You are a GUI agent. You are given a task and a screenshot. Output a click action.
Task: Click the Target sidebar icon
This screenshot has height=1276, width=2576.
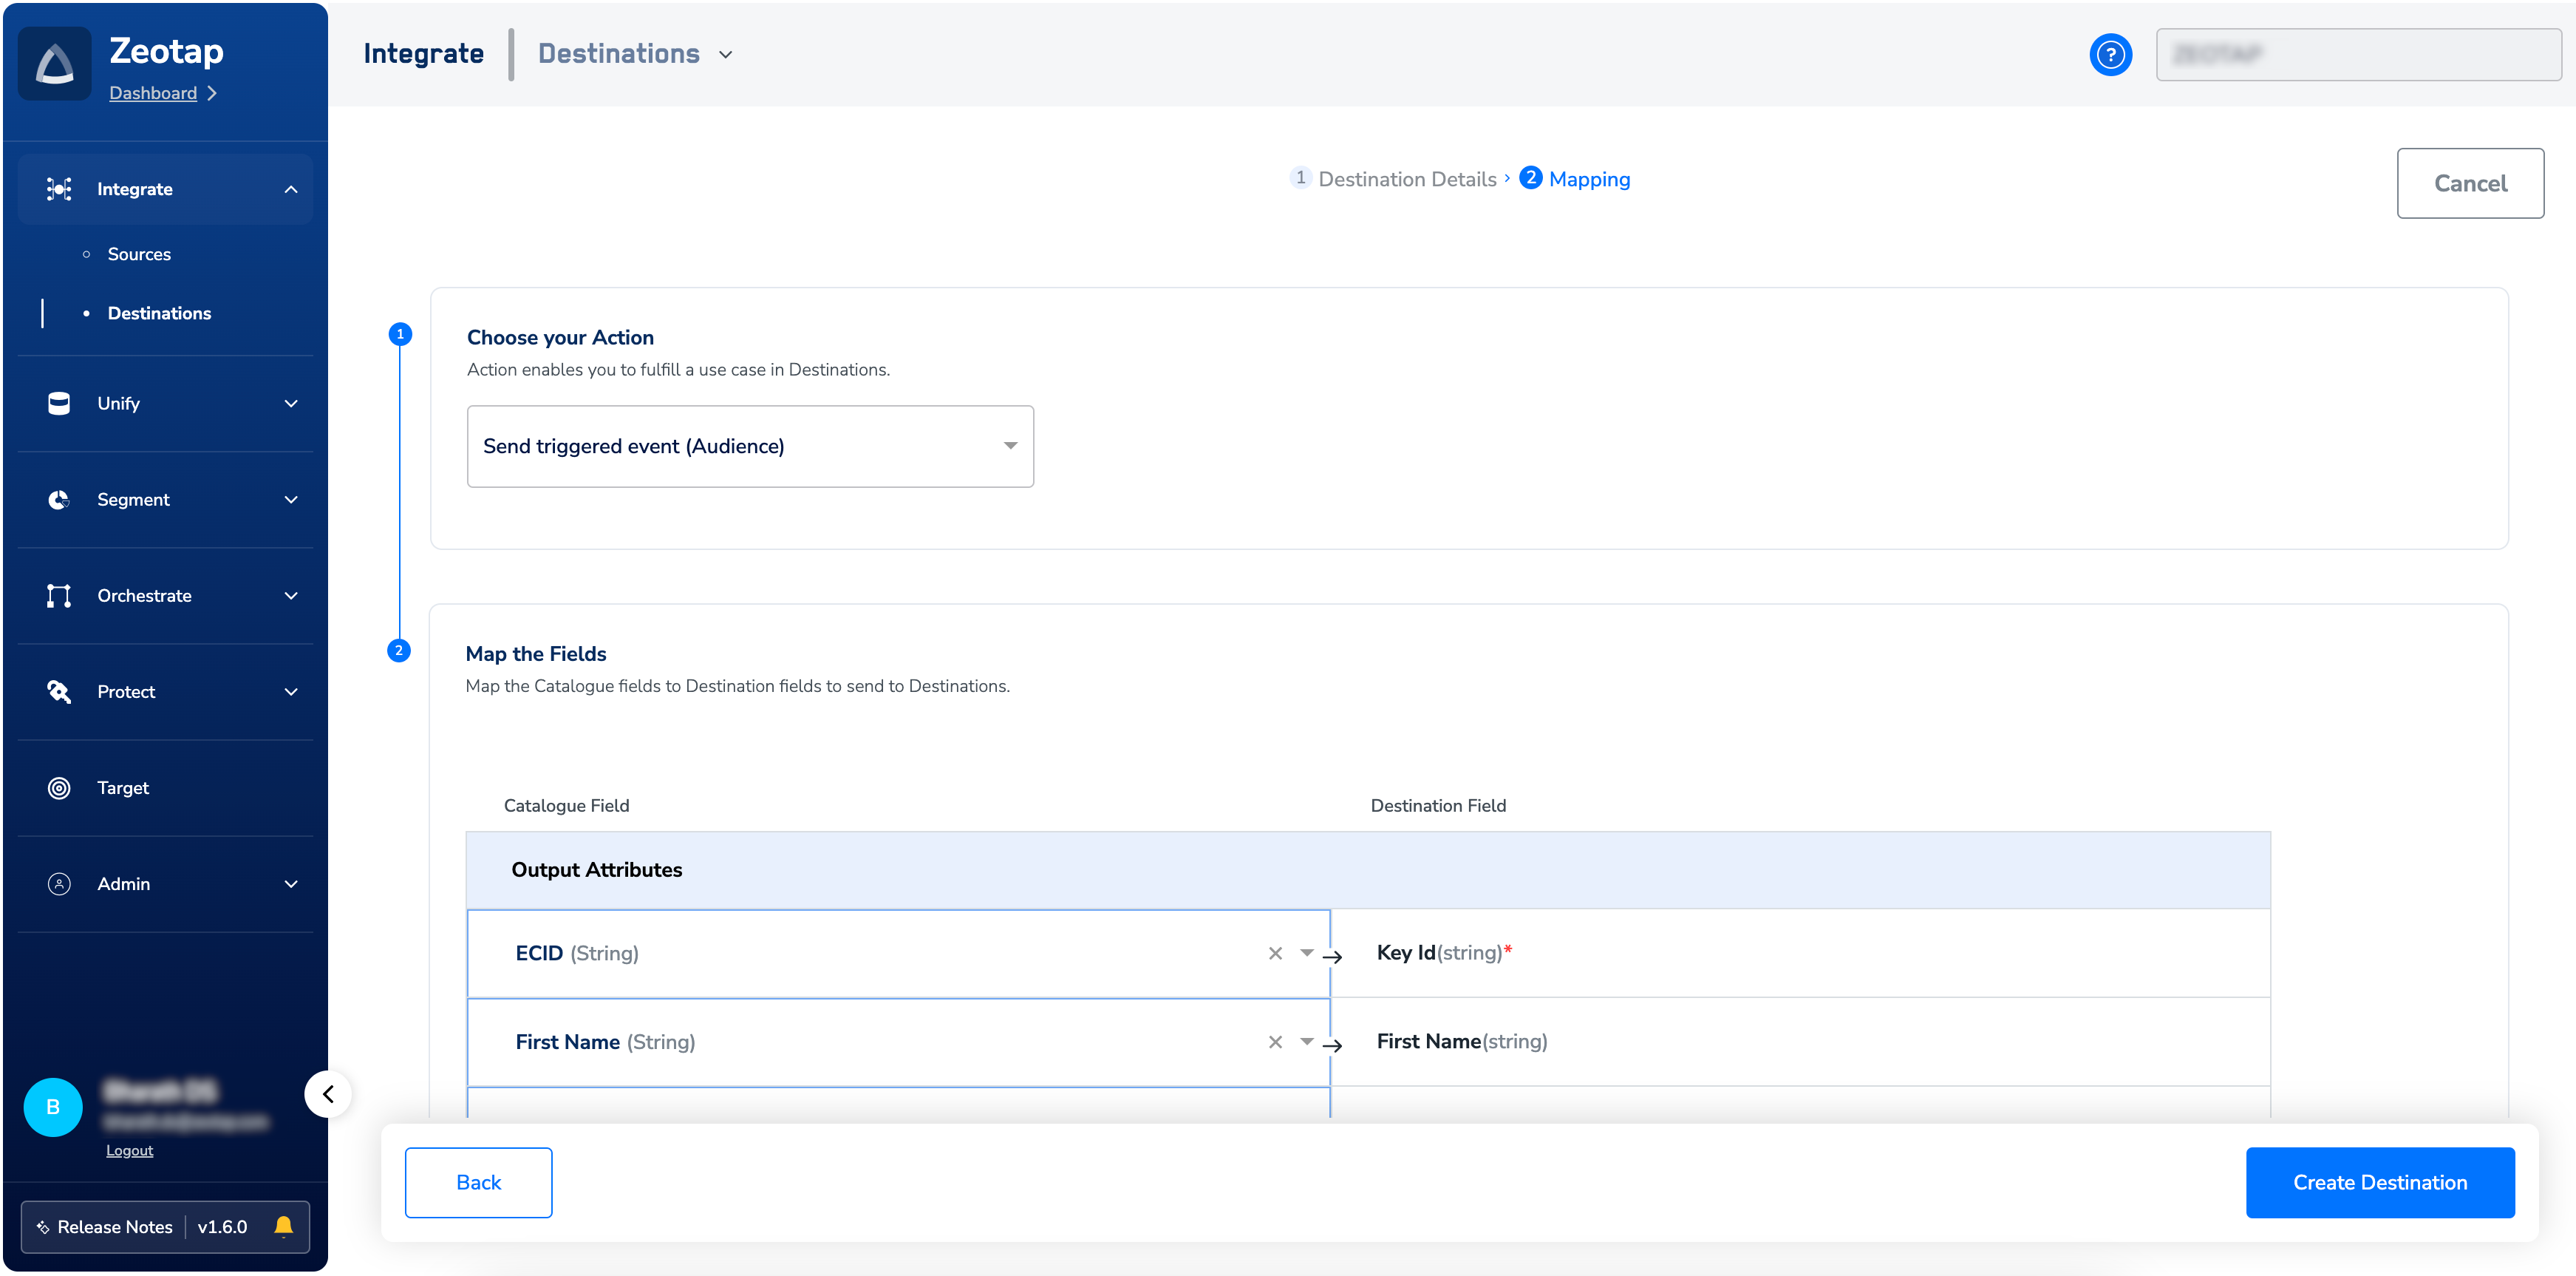(59, 787)
